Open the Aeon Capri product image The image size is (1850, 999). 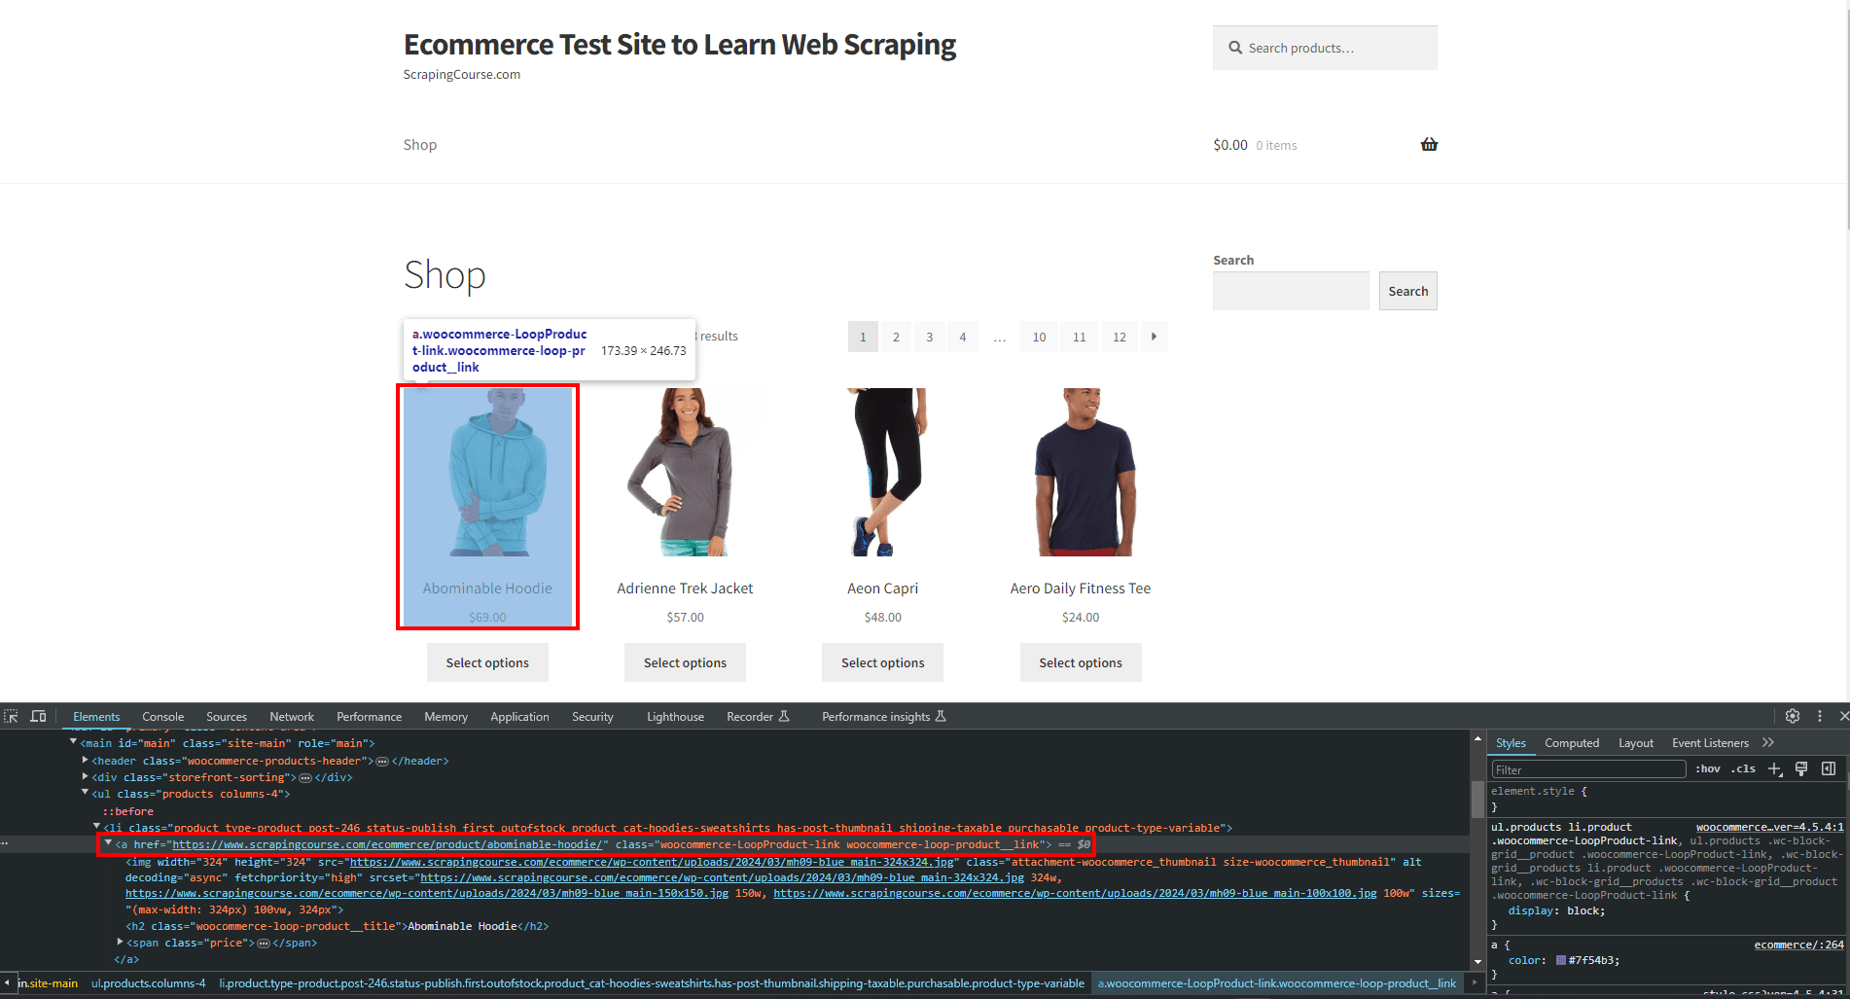[x=882, y=472]
